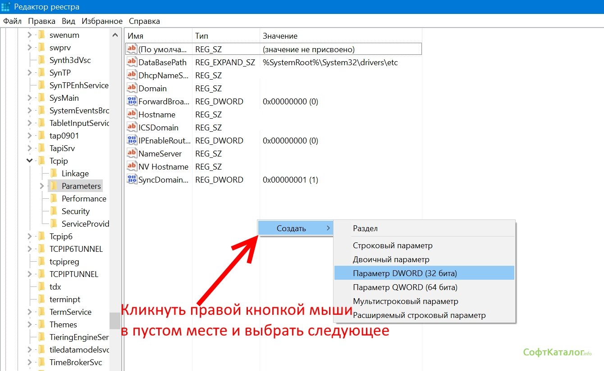Click the tree pane scrollbar thumb
Image resolution: width=604 pixels, height=371 pixels.
[115, 321]
